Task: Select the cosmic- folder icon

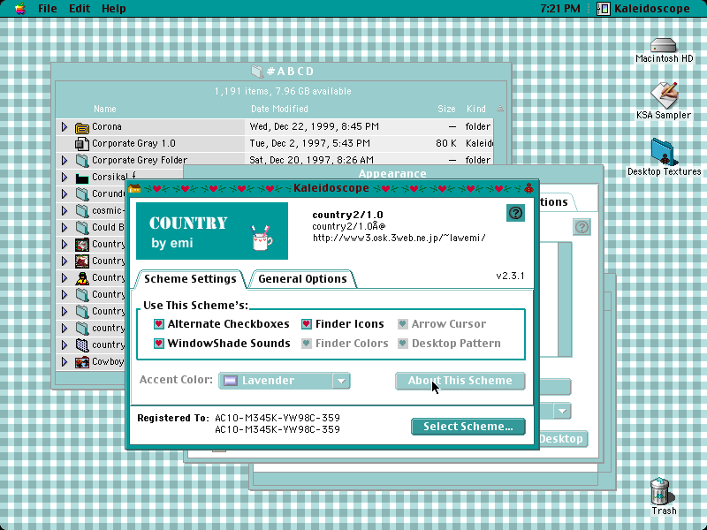Action: coord(81,211)
